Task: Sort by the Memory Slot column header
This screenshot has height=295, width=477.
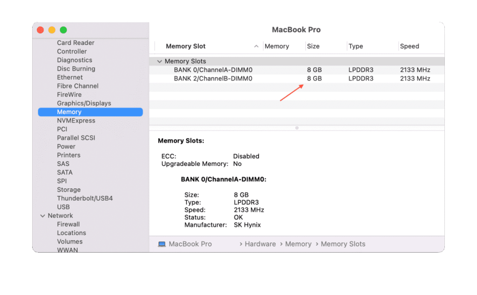Action: [x=185, y=46]
